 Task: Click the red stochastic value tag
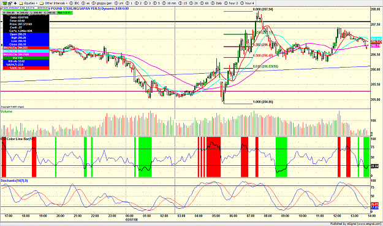click(x=374, y=204)
